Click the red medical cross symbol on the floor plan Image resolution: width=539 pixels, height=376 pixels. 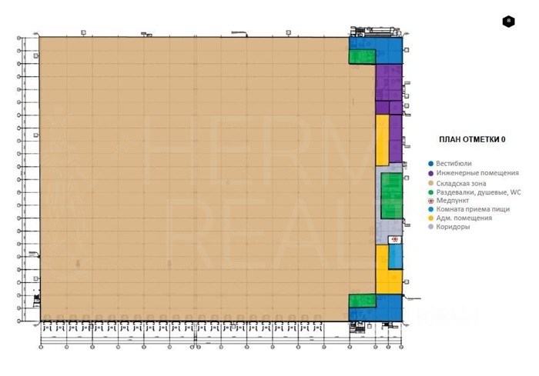coord(395,239)
